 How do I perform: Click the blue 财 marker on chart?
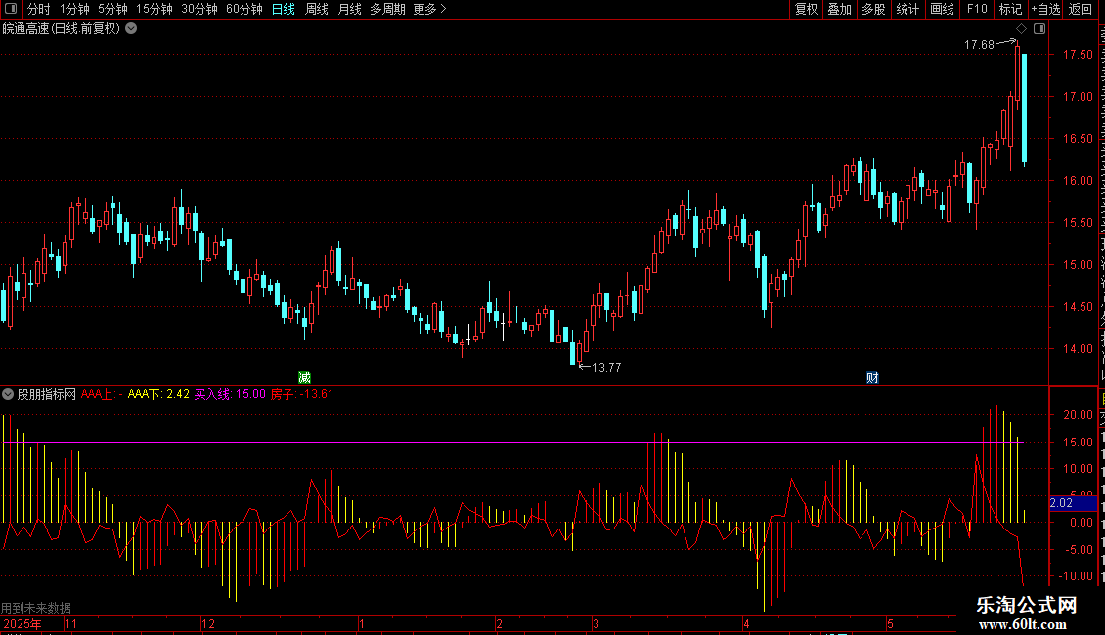(872, 378)
